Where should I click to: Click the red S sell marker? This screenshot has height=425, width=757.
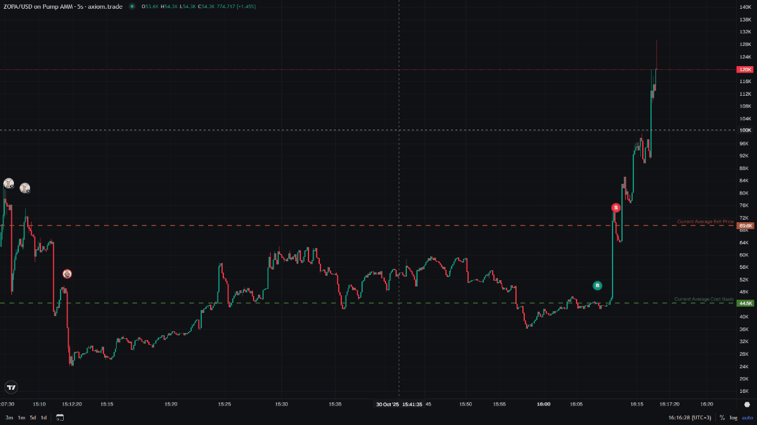[616, 208]
